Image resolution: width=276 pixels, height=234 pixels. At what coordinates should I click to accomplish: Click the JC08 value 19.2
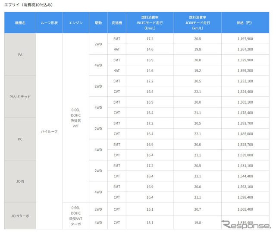(x=198, y=71)
